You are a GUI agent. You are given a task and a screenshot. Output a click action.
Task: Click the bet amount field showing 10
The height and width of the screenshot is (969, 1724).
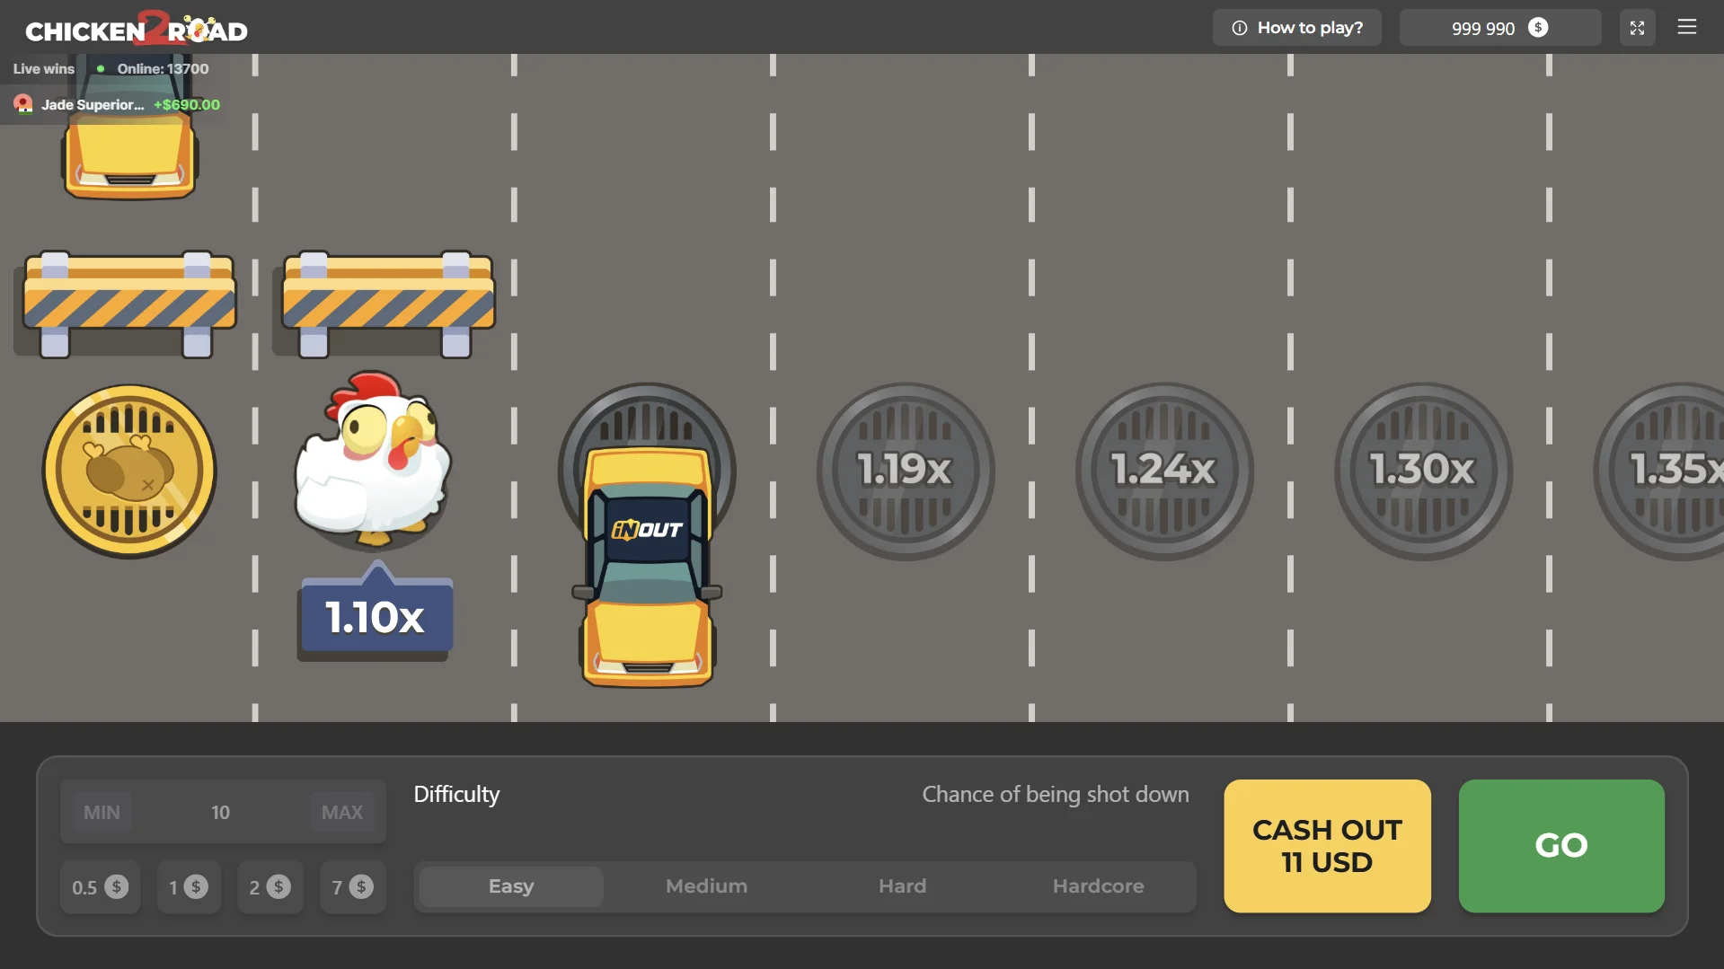[x=221, y=812]
